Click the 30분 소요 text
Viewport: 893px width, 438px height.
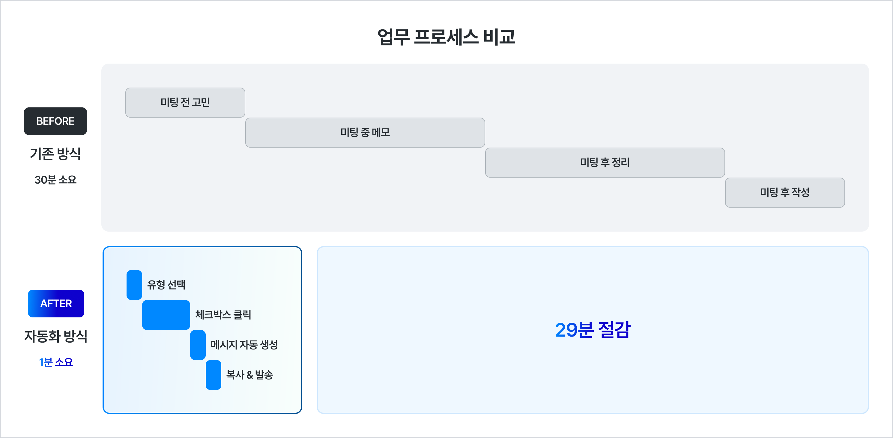pyautogui.click(x=55, y=180)
